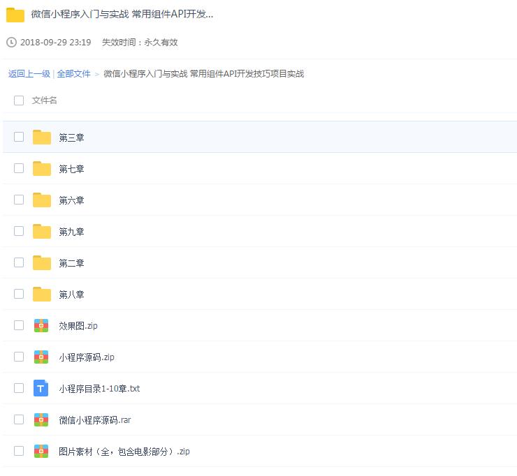Open the 第八章 folder icon

coord(42,294)
